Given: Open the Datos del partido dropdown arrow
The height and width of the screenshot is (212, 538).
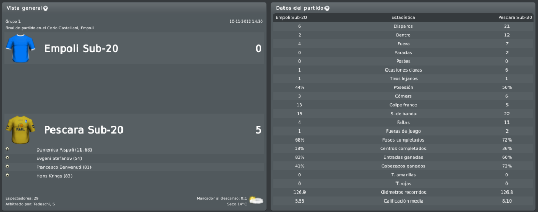Looking at the screenshot, I should pyautogui.click(x=327, y=8).
